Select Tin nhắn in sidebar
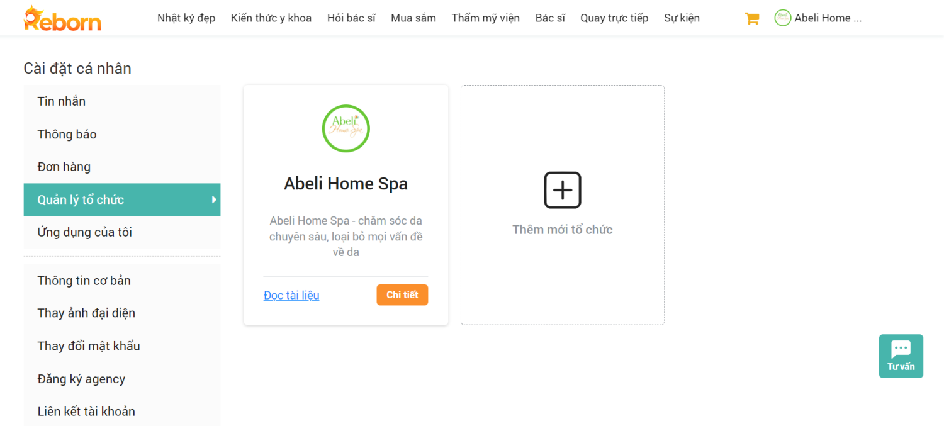Viewport: 944px width, 426px height. [122, 101]
